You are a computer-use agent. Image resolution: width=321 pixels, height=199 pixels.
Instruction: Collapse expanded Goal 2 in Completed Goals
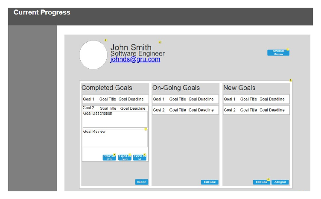115,108
